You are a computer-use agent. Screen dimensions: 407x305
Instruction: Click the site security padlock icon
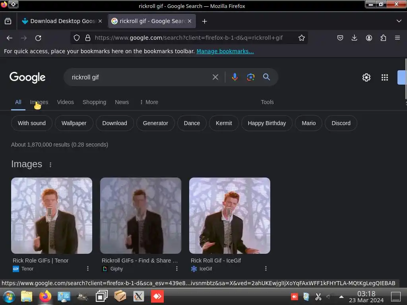[x=88, y=38]
